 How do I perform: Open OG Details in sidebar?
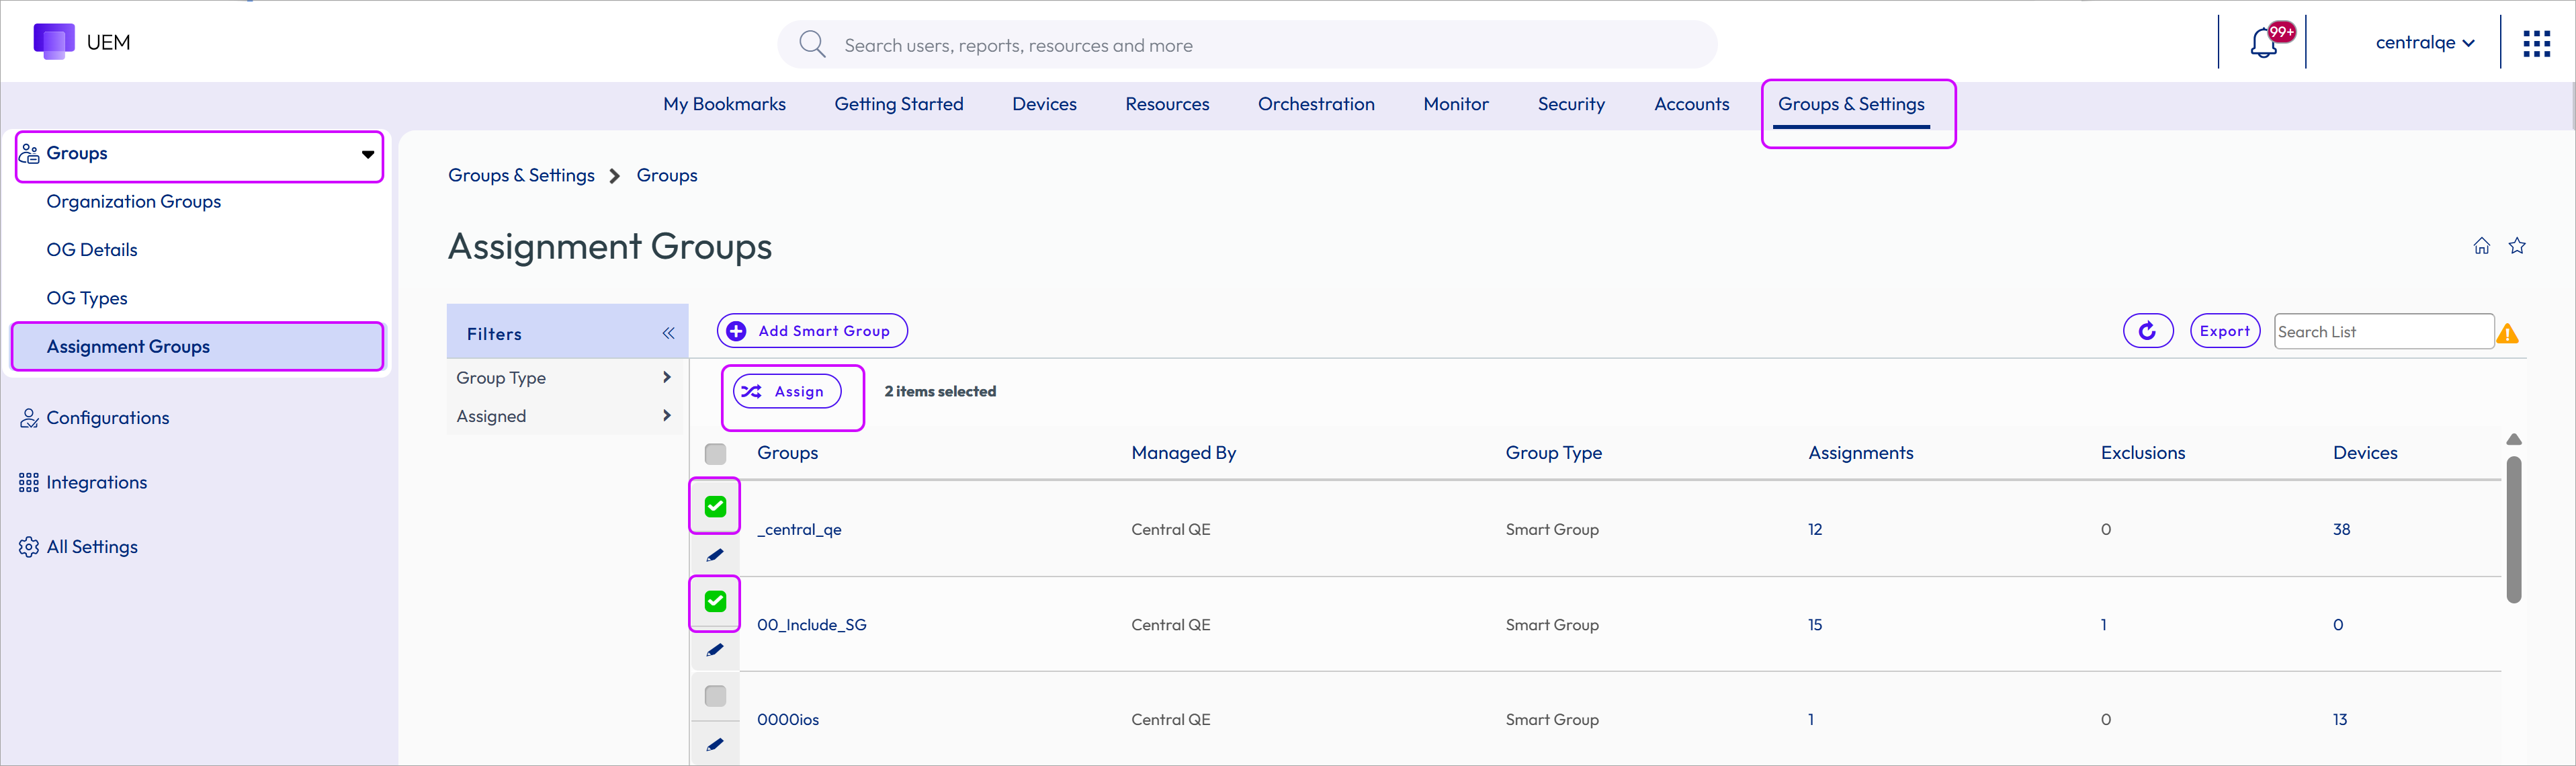(92, 250)
